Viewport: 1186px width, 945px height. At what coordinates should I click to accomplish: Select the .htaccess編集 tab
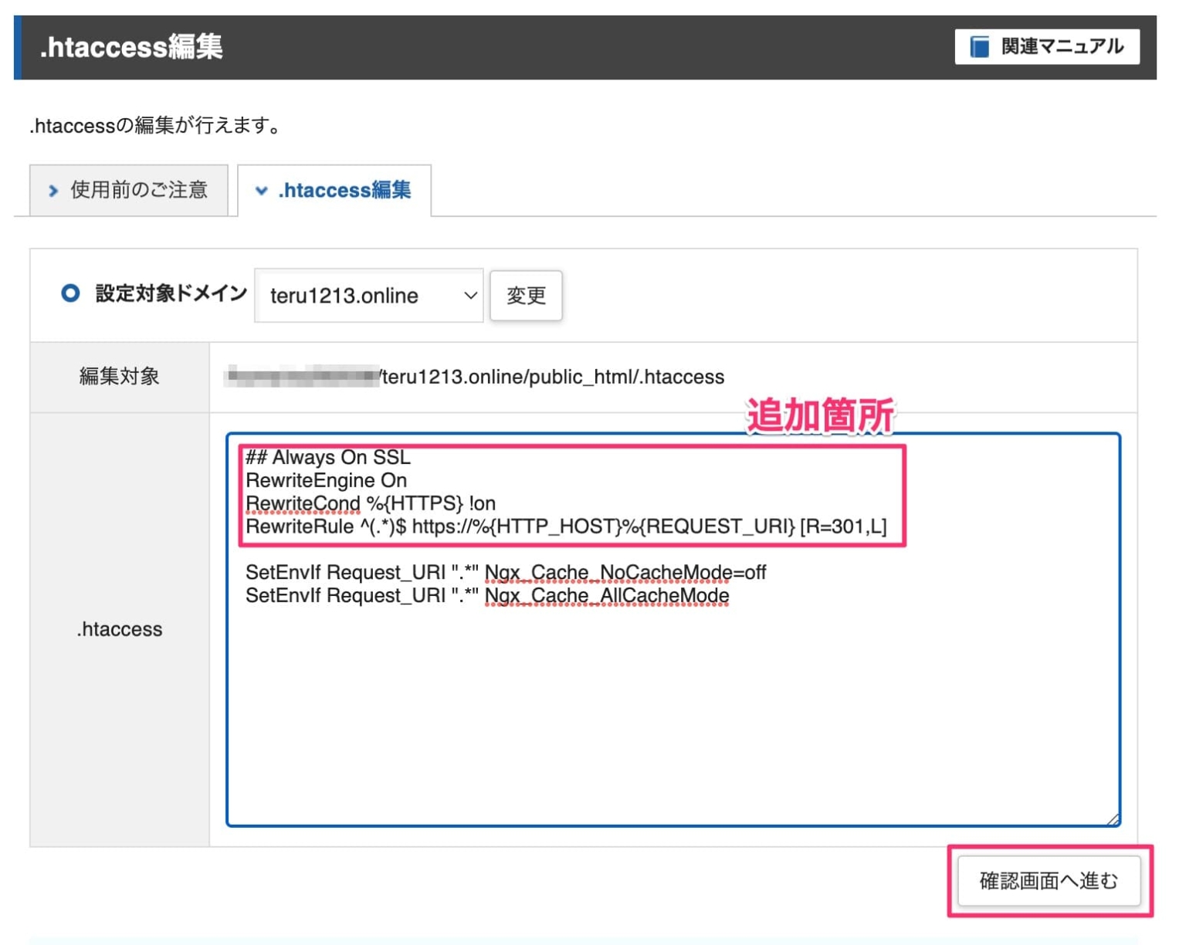coord(334,191)
